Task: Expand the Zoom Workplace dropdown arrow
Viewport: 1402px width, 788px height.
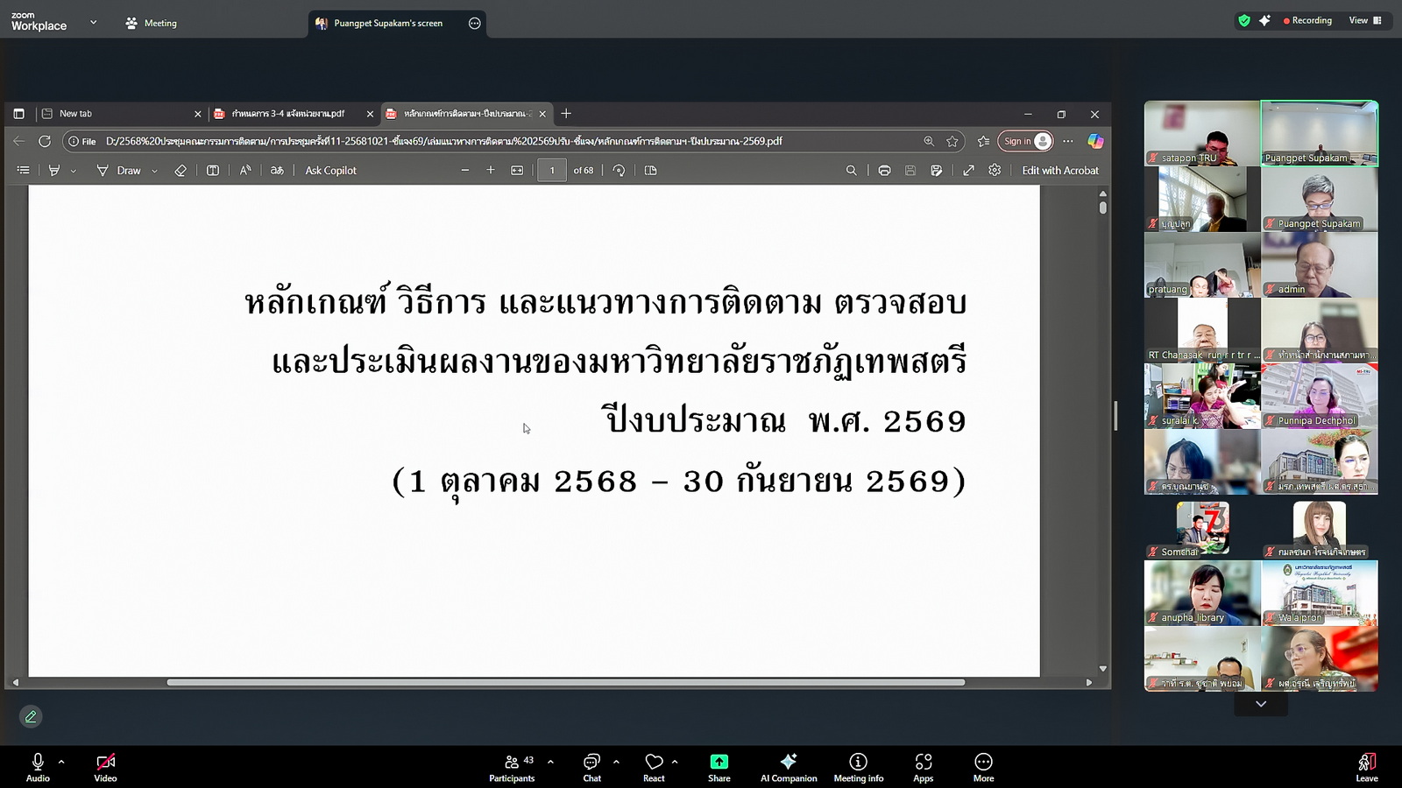Action: tap(93, 23)
